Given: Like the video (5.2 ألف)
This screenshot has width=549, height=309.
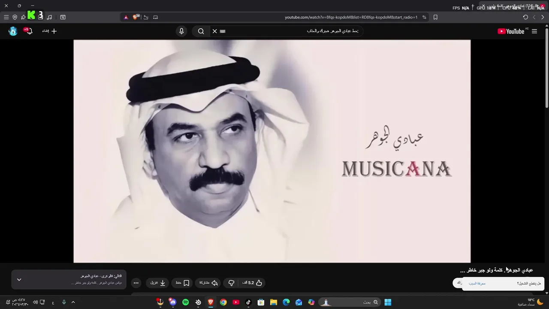Looking at the screenshot, I should coord(252,283).
